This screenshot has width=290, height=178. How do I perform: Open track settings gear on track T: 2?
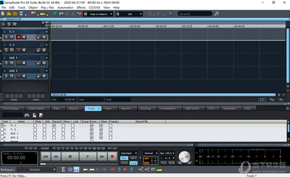[x=44, y=50]
